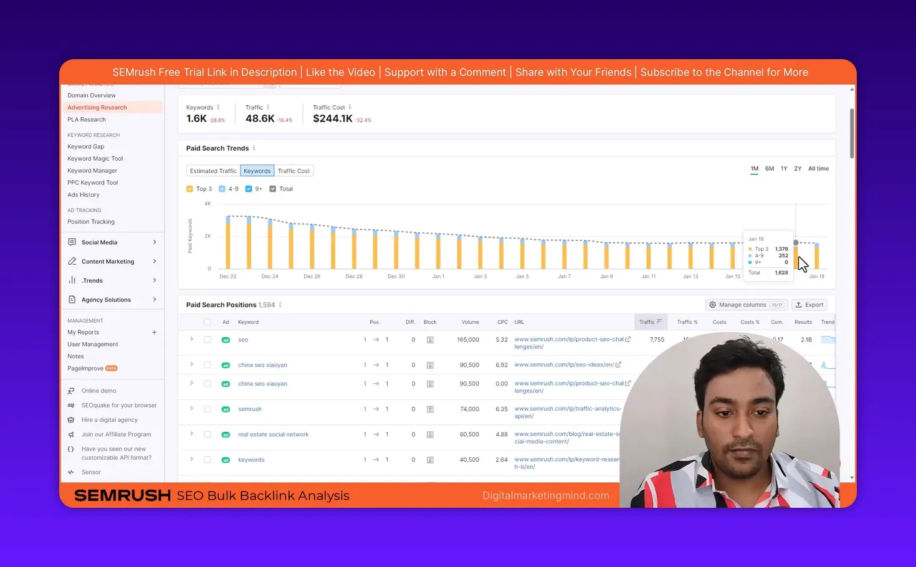Viewport: 916px width, 567px height.
Task: Toggle the Total checkbox off
Action: click(x=272, y=188)
